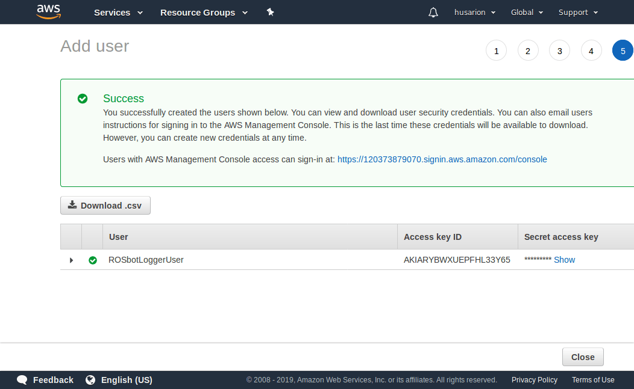Click the green status check beside ROSbotLoggerUser
Image resolution: width=634 pixels, height=389 pixels.
[x=93, y=260]
